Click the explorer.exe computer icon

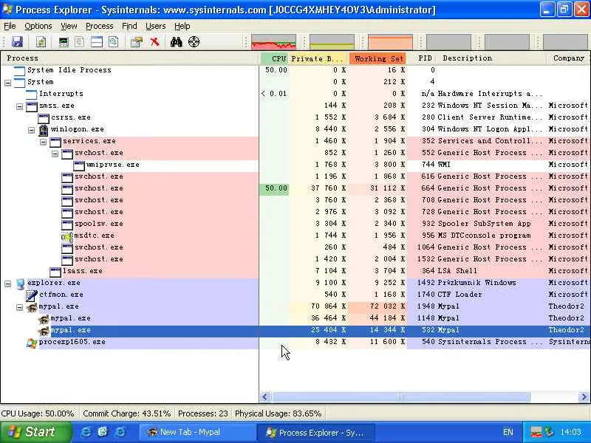(x=20, y=284)
